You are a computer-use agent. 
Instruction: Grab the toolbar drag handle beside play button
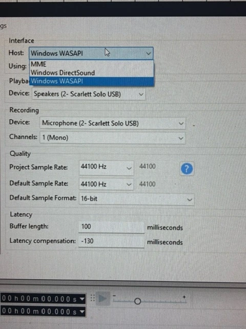(93, 298)
